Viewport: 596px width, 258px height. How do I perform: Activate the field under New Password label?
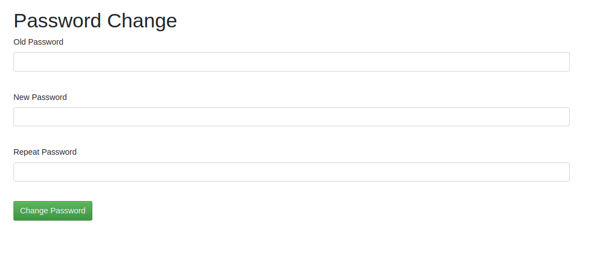point(292,117)
